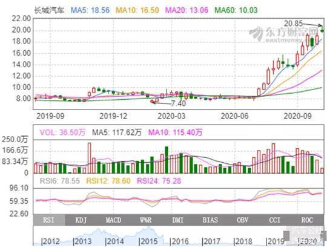
Task: Click the 7.40 low price annotation
Action: [178, 103]
